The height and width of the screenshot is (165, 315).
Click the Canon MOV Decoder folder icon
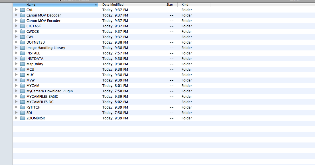click(23, 15)
